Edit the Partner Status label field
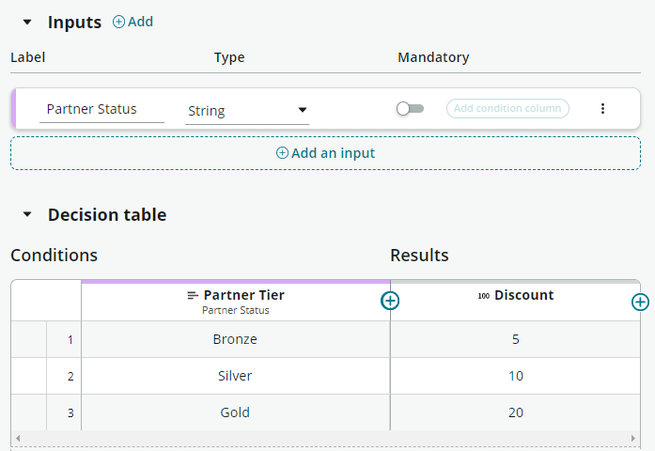This screenshot has height=451, width=655. (101, 109)
